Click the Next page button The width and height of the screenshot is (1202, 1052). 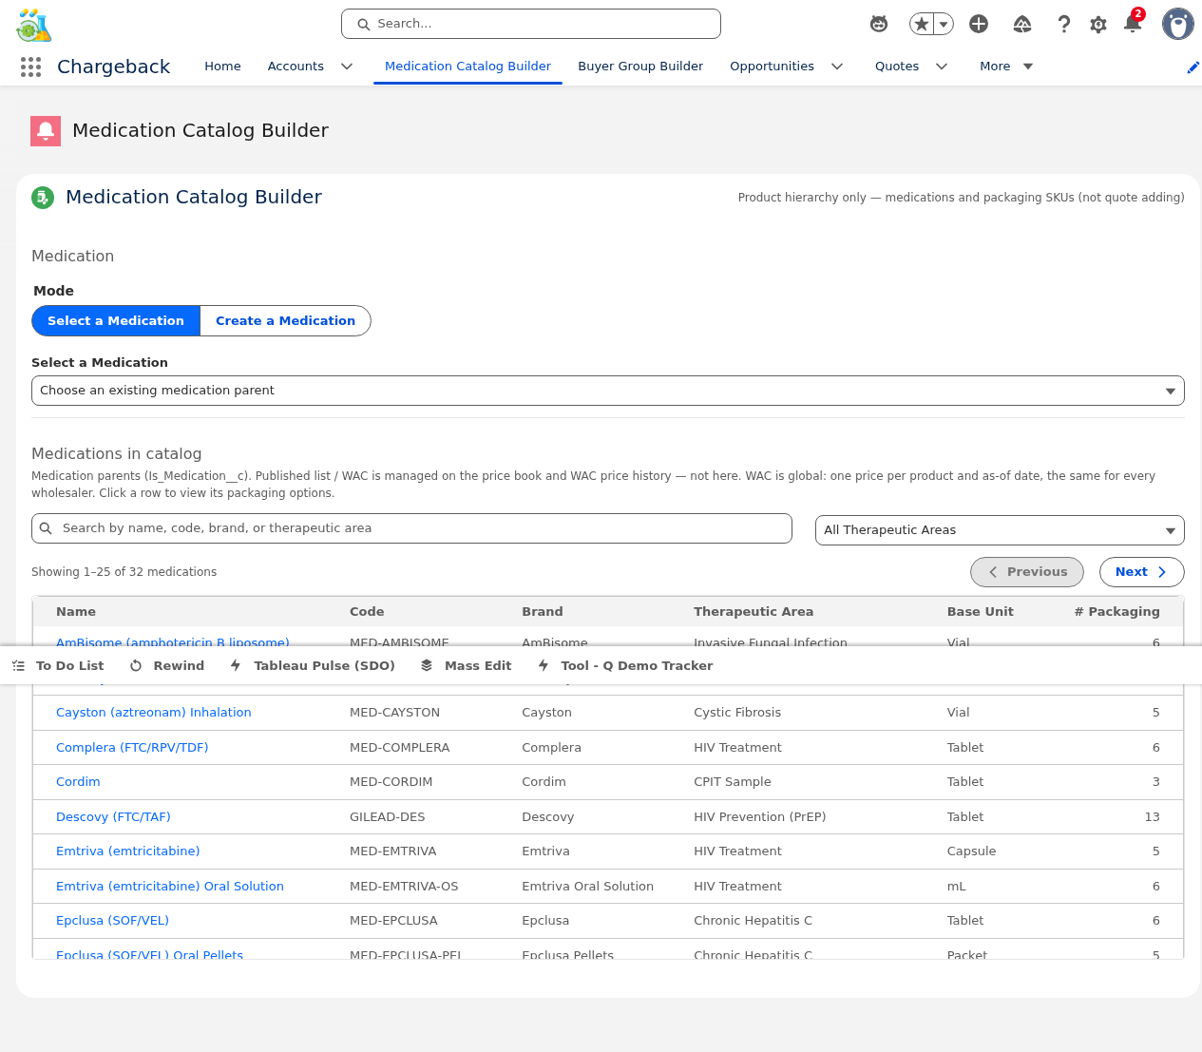tap(1141, 572)
